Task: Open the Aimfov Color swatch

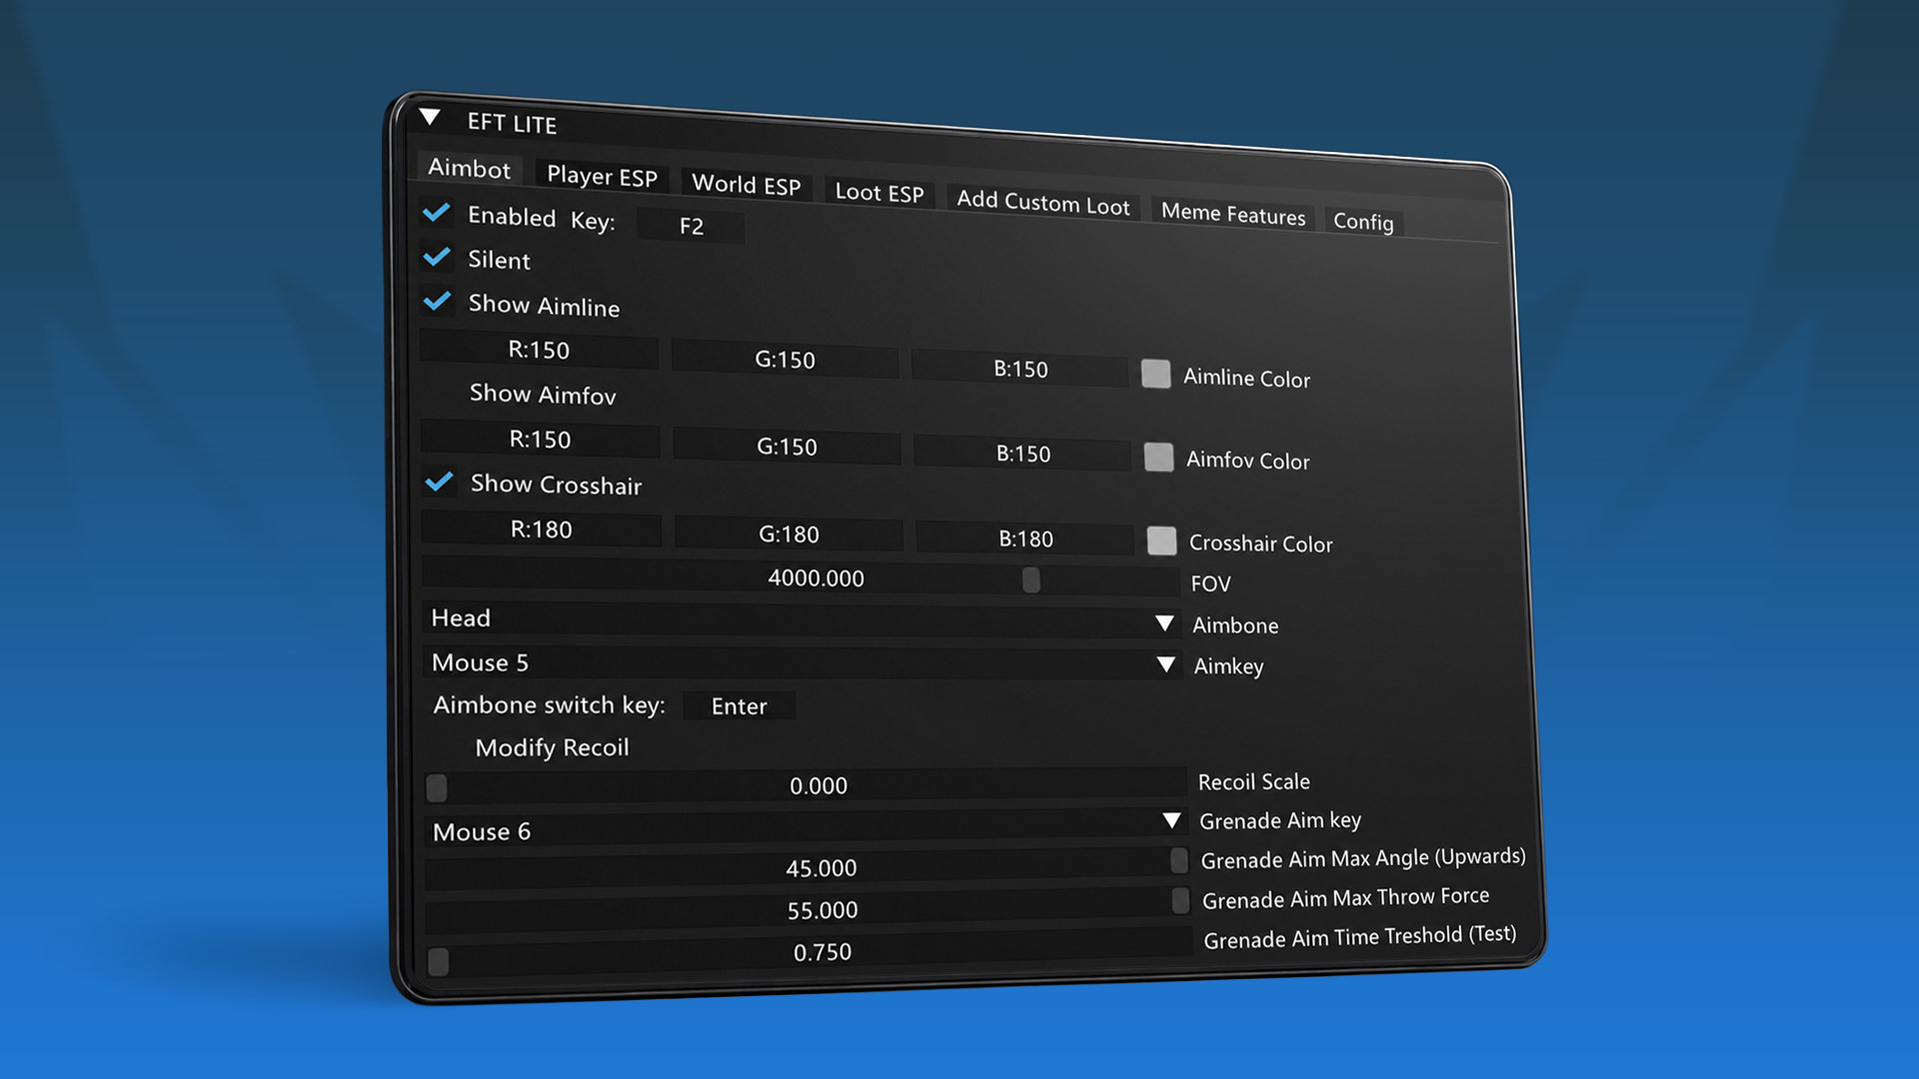Action: (1158, 458)
